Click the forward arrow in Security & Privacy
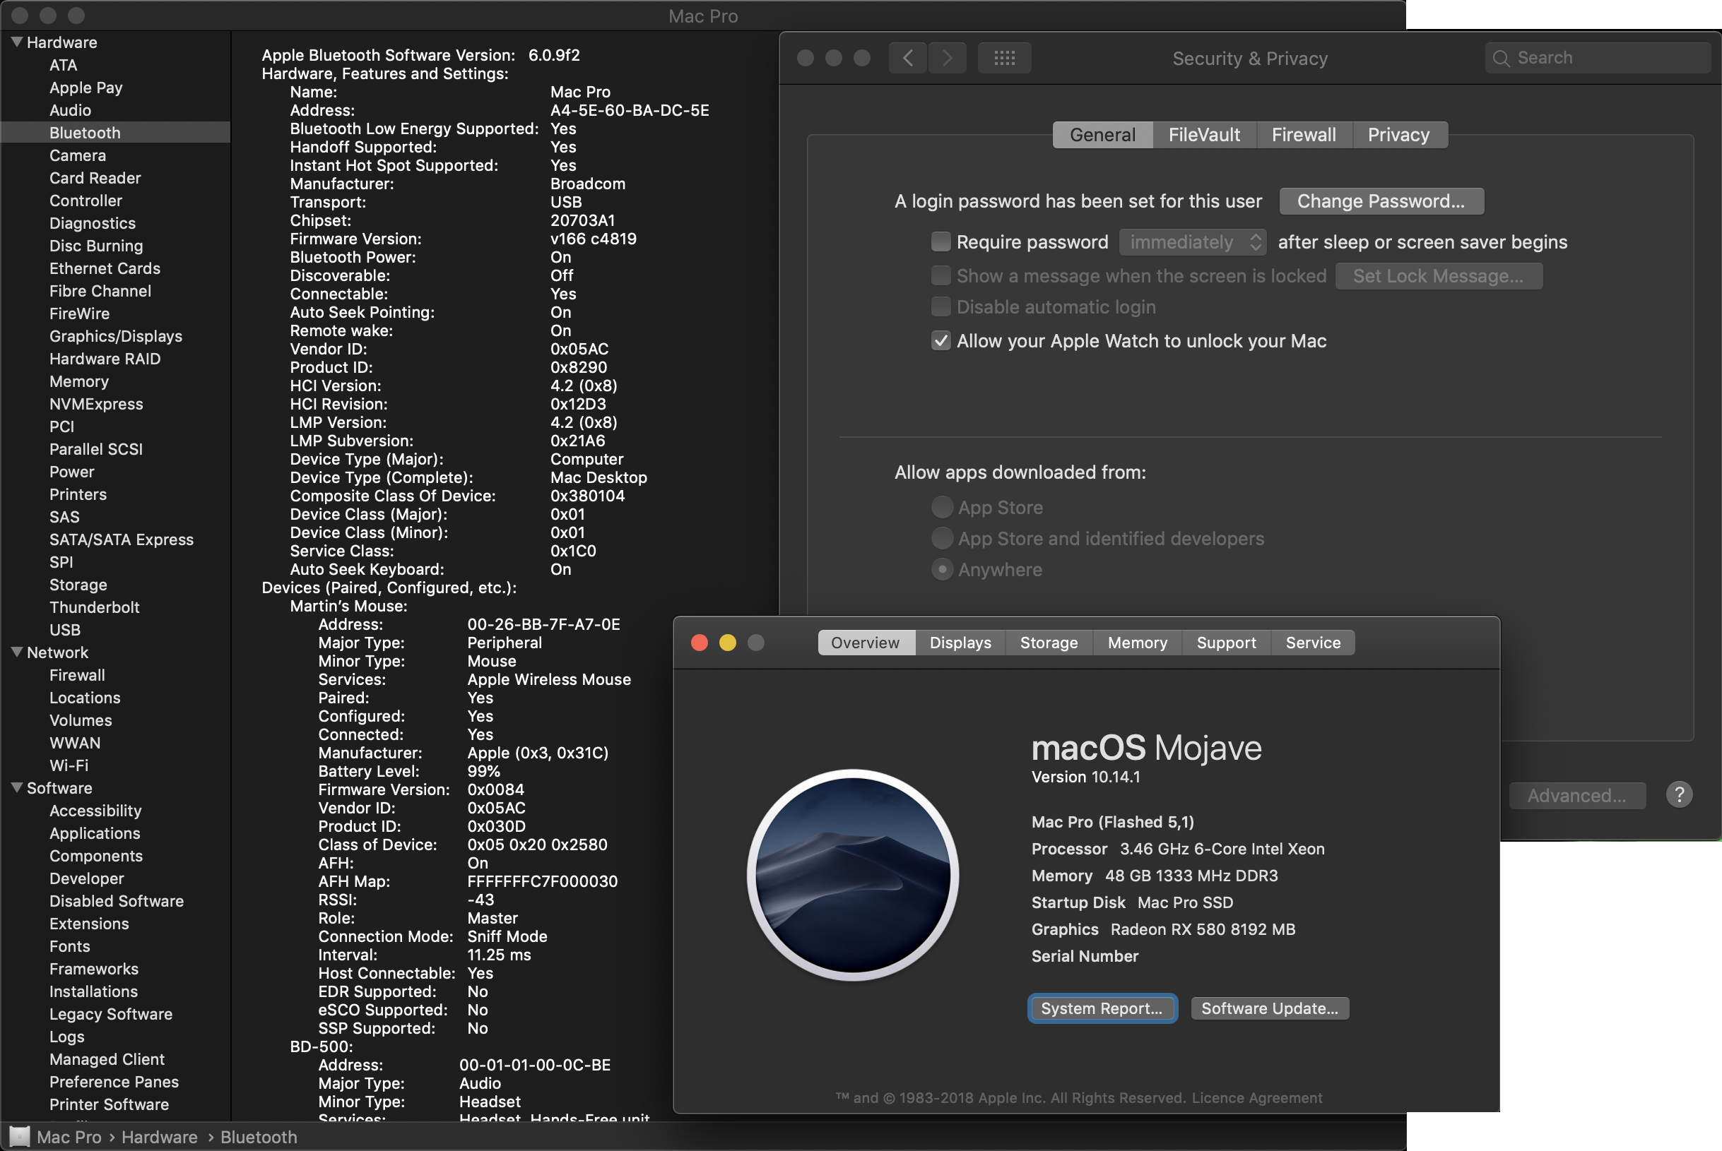1722x1151 pixels. click(948, 58)
